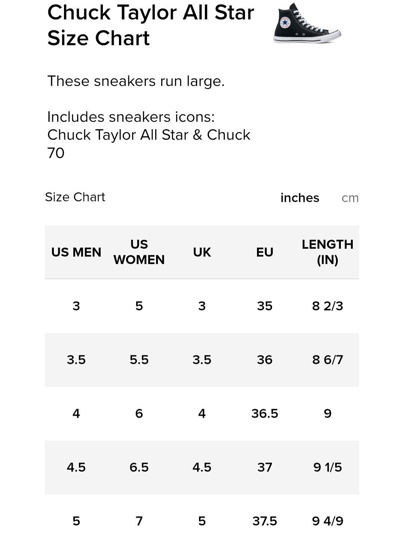Select EU size 36.5 cell

265,414
